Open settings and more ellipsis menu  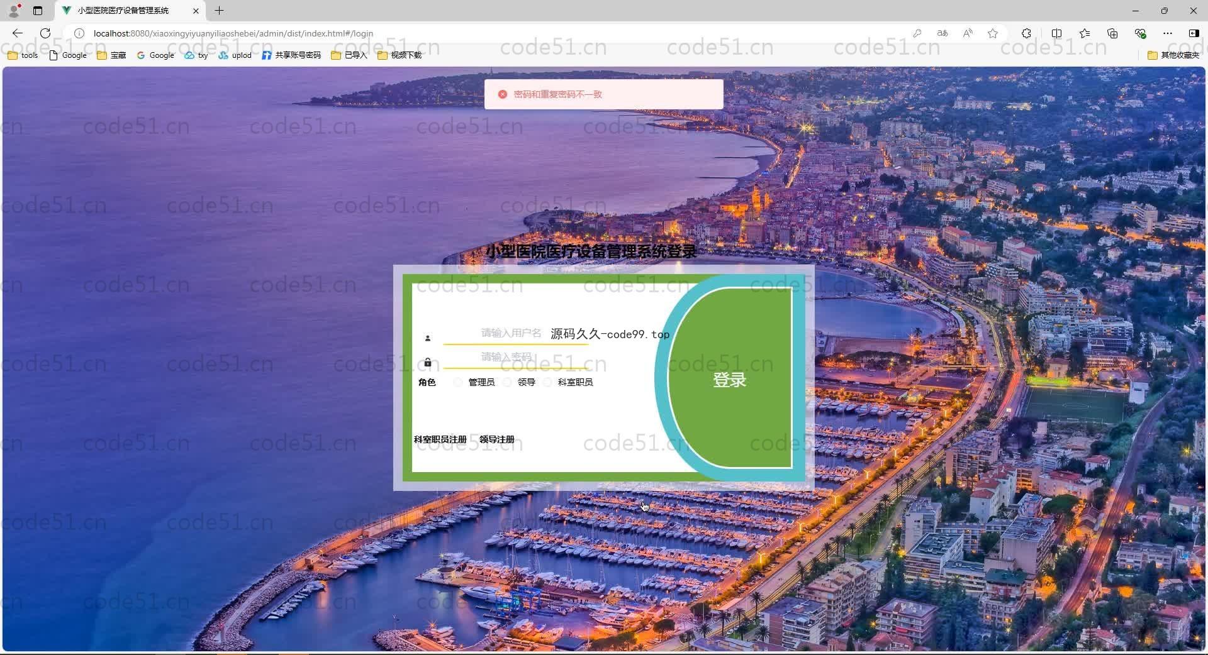(1168, 33)
